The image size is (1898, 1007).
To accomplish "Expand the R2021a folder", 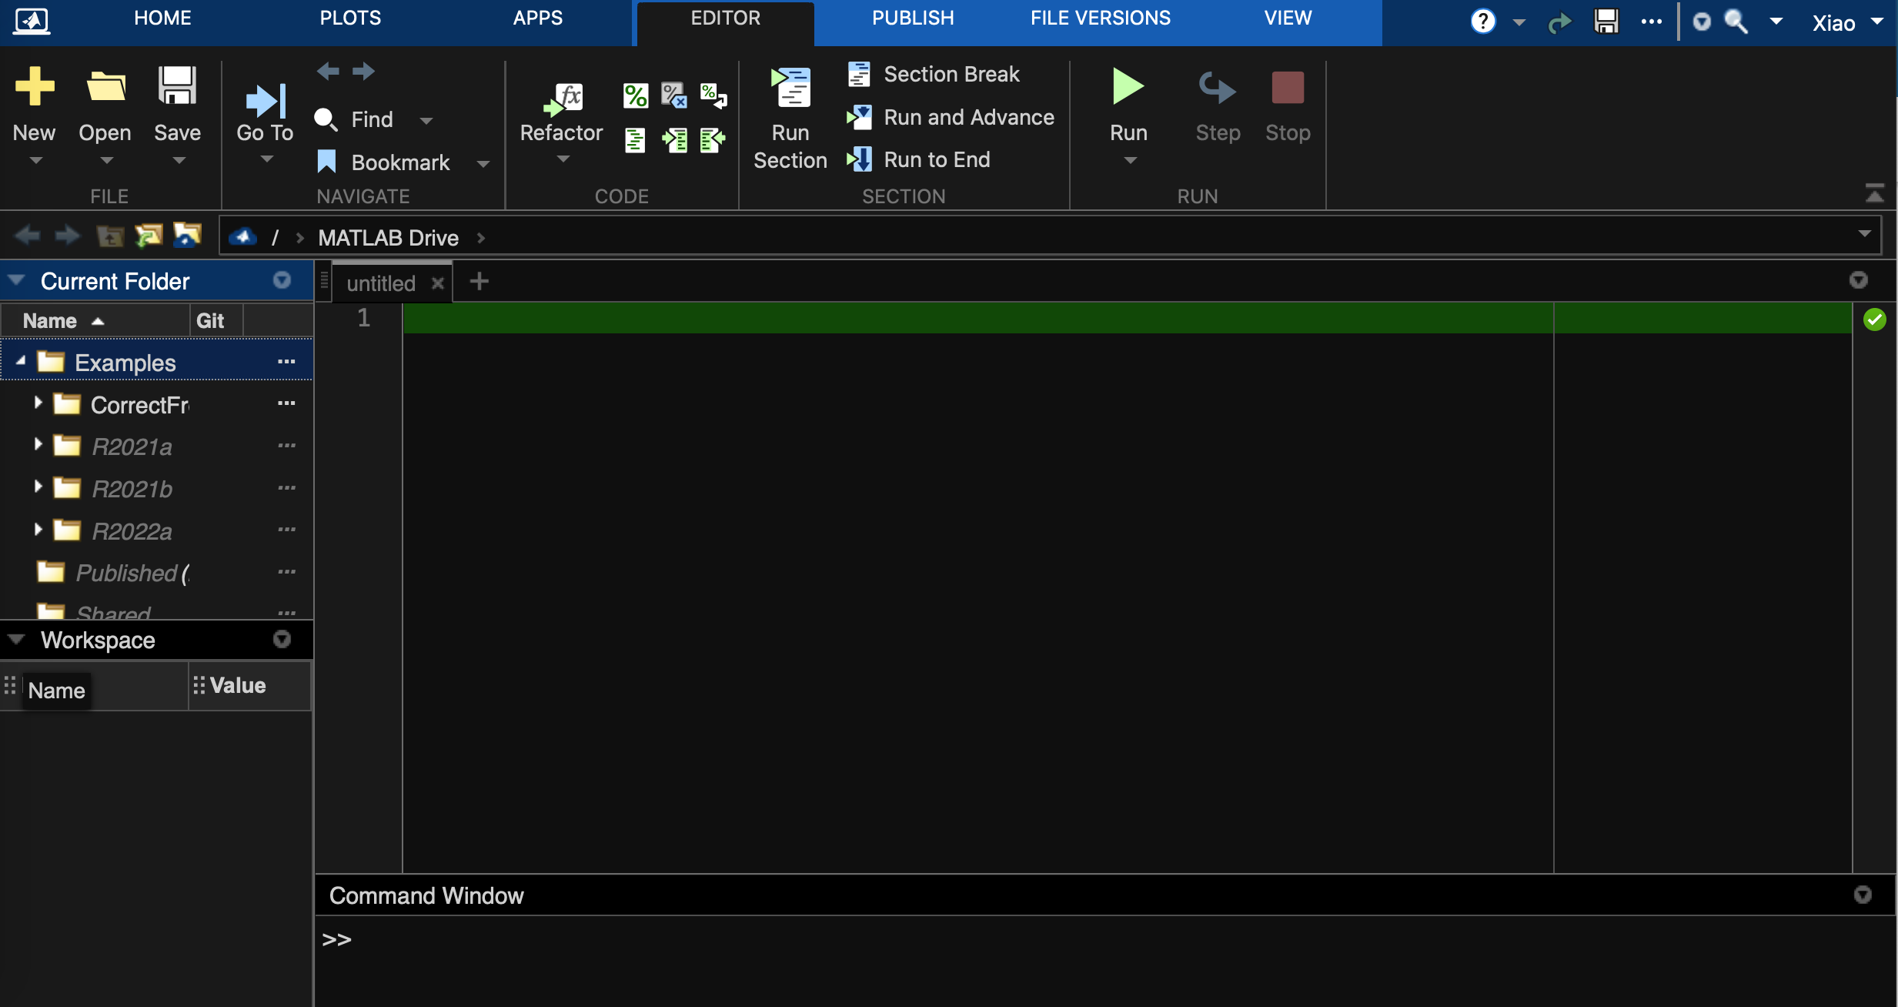I will [x=38, y=444].
